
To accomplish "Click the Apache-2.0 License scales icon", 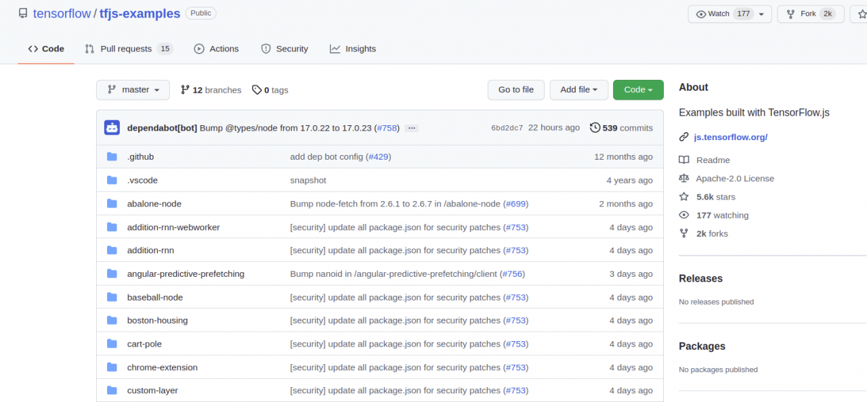I will point(684,178).
